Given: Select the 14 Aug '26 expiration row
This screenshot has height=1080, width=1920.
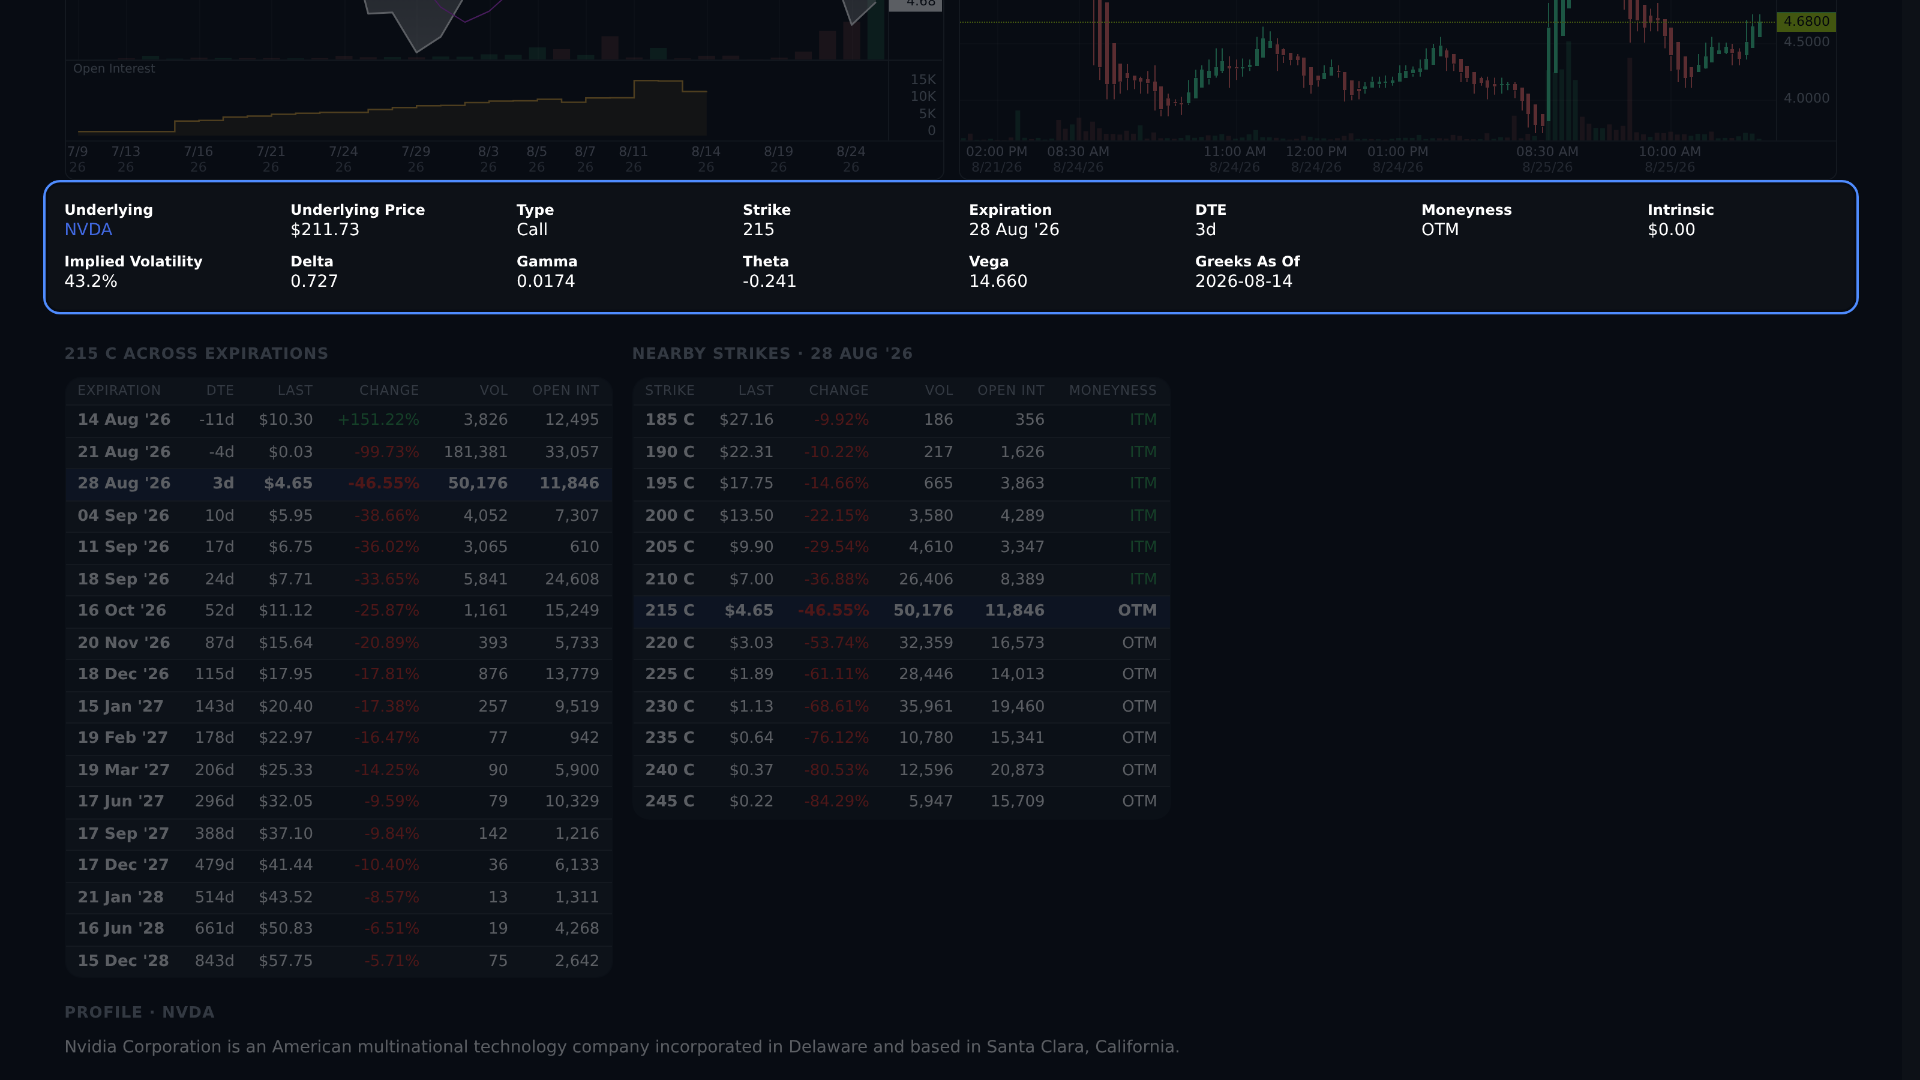Looking at the screenshot, I should click(338, 419).
